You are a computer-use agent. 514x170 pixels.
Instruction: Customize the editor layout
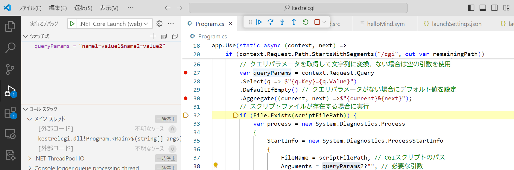pyautogui.click(x=506, y=8)
